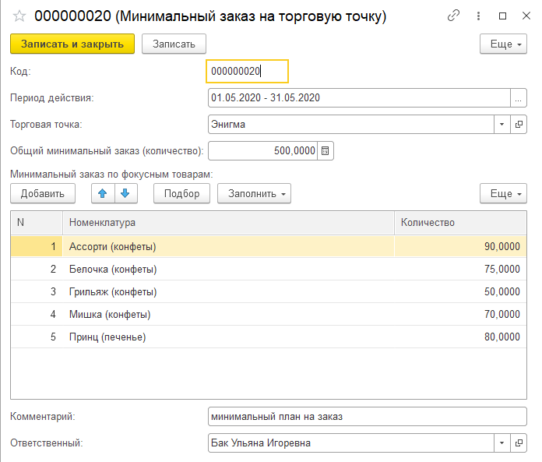Image resolution: width=542 pixels, height=462 pixels.
Task: Focus the Код input field
Action: click(x=247, y=71)
